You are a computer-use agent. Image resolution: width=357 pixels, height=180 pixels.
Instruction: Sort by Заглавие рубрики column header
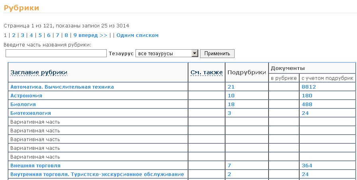39,72
